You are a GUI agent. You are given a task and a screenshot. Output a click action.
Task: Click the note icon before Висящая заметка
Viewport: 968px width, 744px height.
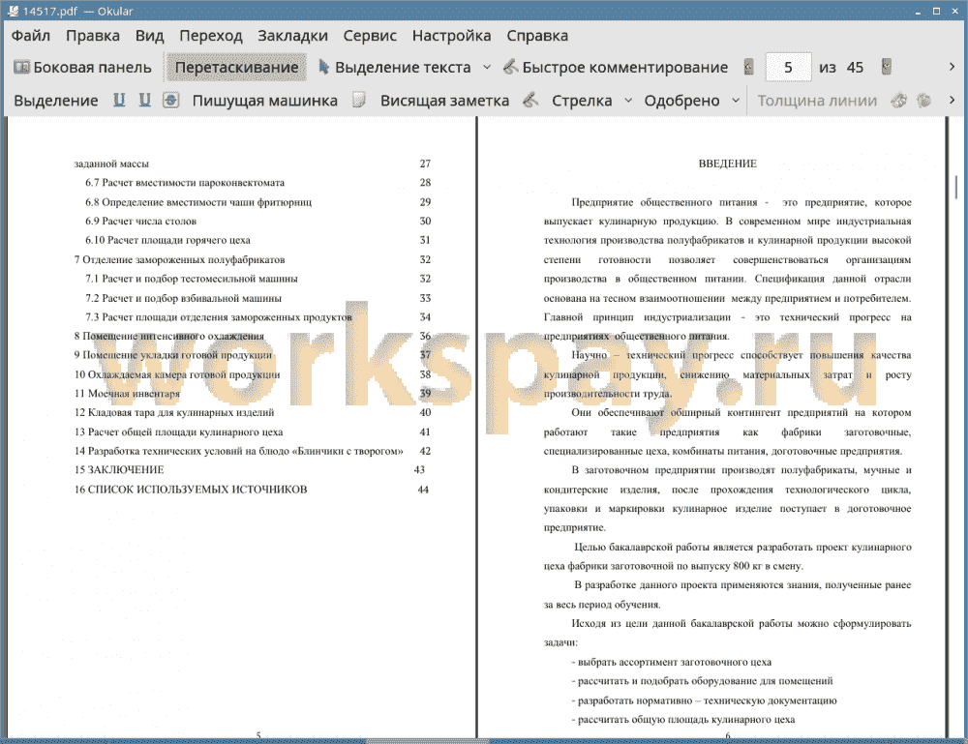click(359, 100)
